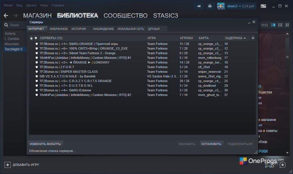Select TF2Bonus.ru | 2.F.O.R.T server
The width and height of the screenshot is (293, 174).
coord(142,67)
